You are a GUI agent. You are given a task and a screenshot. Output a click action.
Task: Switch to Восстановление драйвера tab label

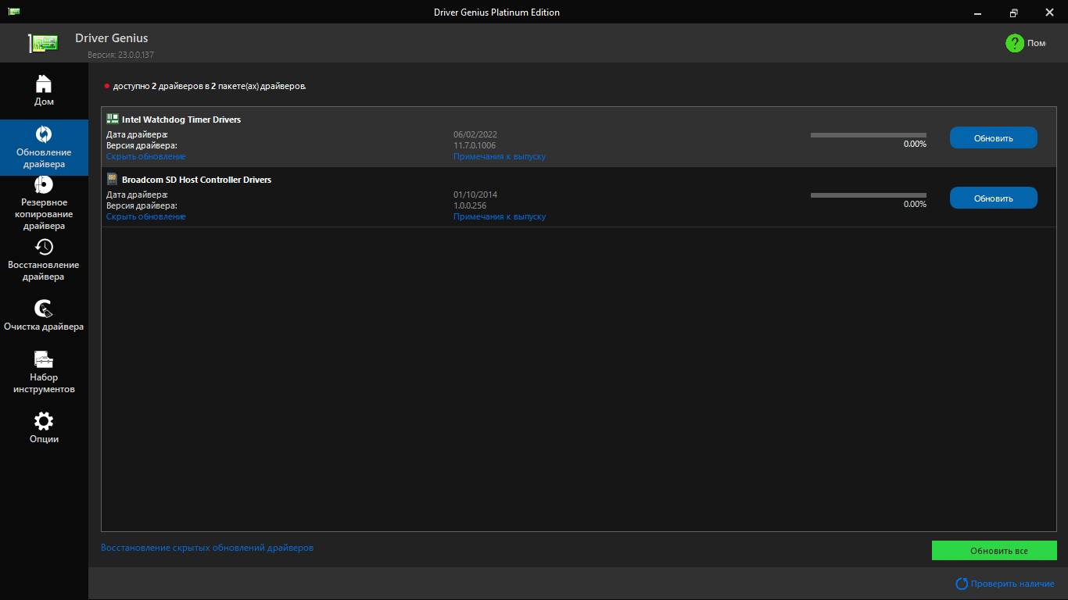tap(44, 270)
